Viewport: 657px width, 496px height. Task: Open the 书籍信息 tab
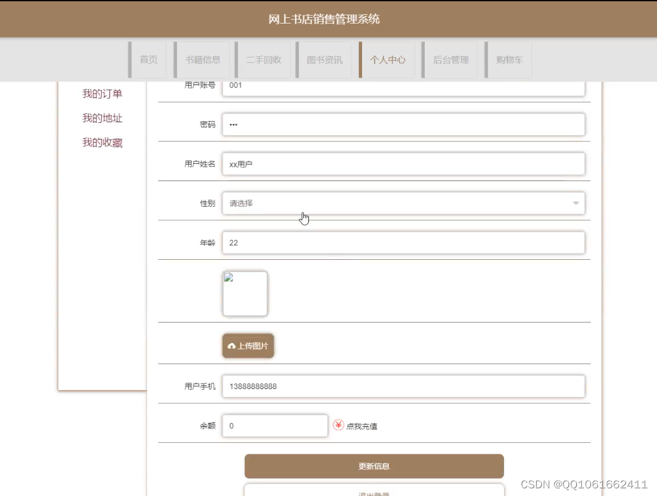(x=203, y=60)
